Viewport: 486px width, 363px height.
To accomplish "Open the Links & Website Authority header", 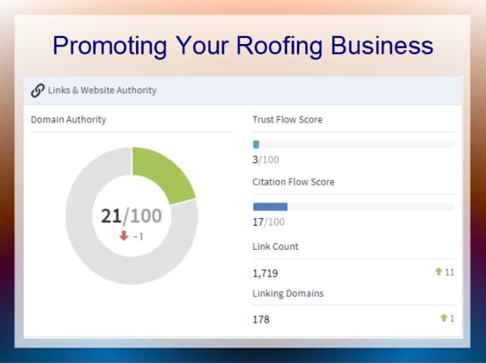I will click(x=106, y=90).
